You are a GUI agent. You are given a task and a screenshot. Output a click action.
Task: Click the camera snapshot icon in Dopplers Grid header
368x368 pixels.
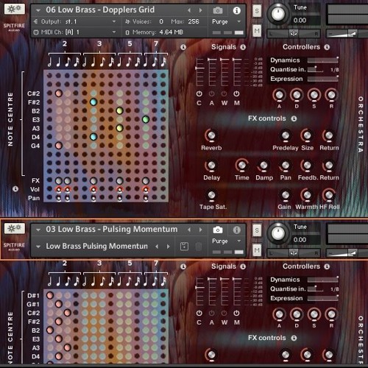(218, 10)
